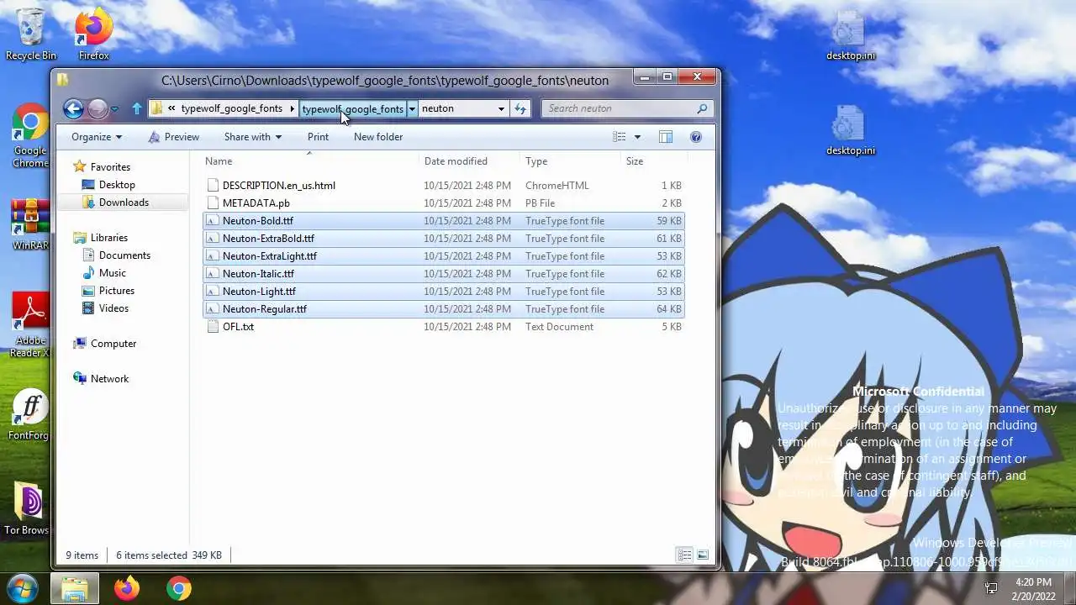This screenshot has height=605, width=1076.
Task: Open the recent pages dropdown arrow
Action: tap(115, 109)
